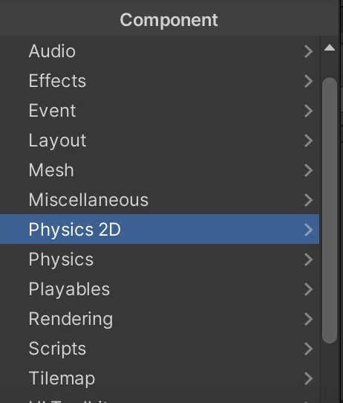Expand Physics 2D using its chevron
Image resolution: width=343 pixels, height=403 pixels.
(308, 230)
